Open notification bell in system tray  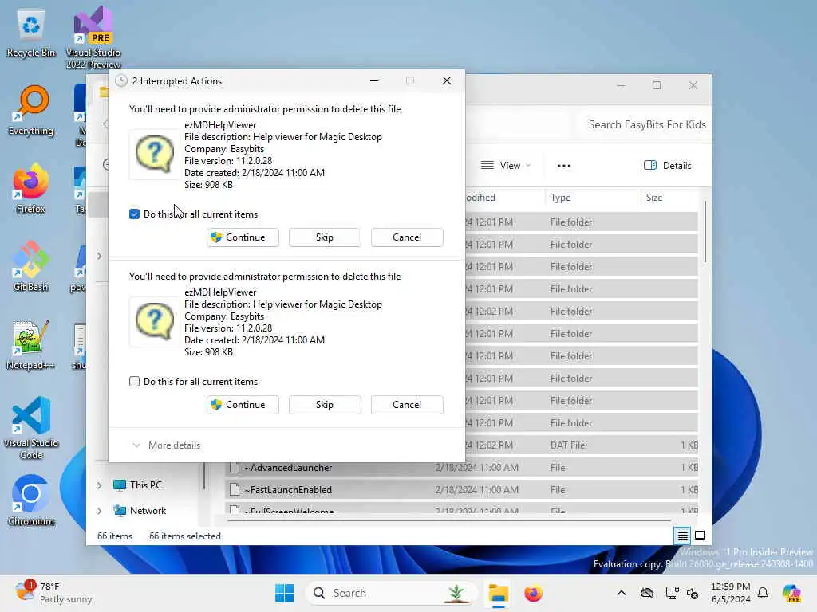coord(763,593)
